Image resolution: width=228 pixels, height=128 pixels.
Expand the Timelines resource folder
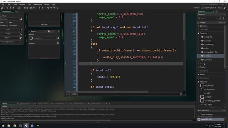pyautogui.click(x=198, y=78)
